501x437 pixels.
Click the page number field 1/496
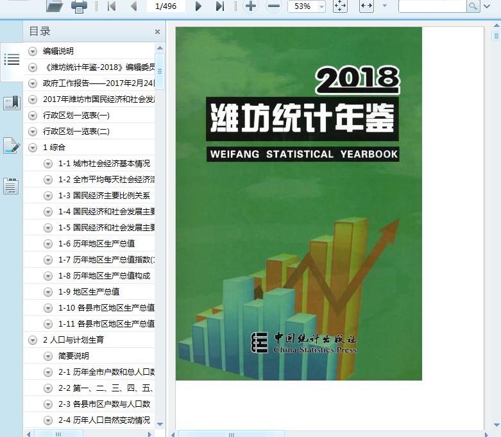point(166,6)
